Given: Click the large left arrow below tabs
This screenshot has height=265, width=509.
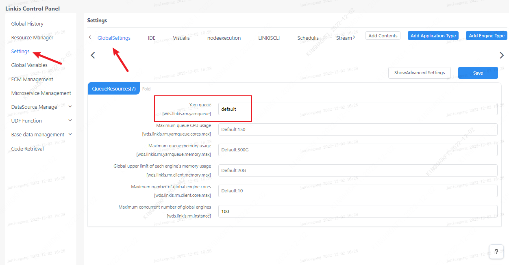Looking at the screenshot, I should tap(93, 55).
